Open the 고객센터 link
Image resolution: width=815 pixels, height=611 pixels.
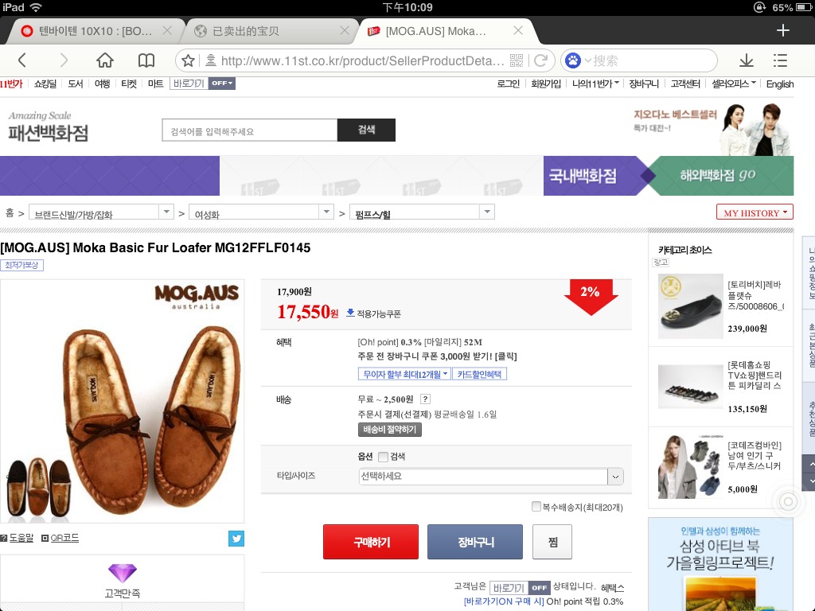tap(685, 84)
